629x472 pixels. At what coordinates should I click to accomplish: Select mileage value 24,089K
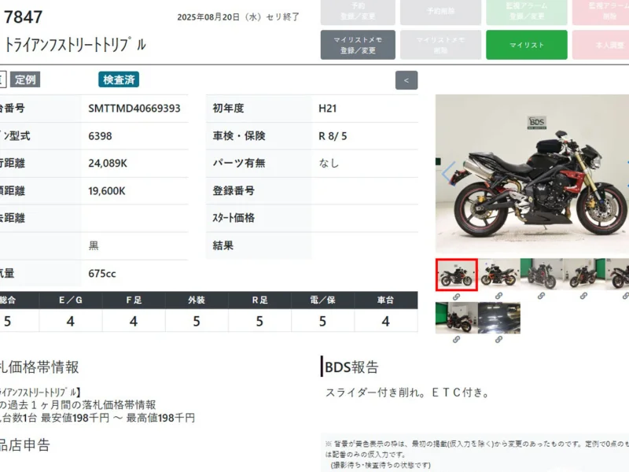[x=108, y=164]
